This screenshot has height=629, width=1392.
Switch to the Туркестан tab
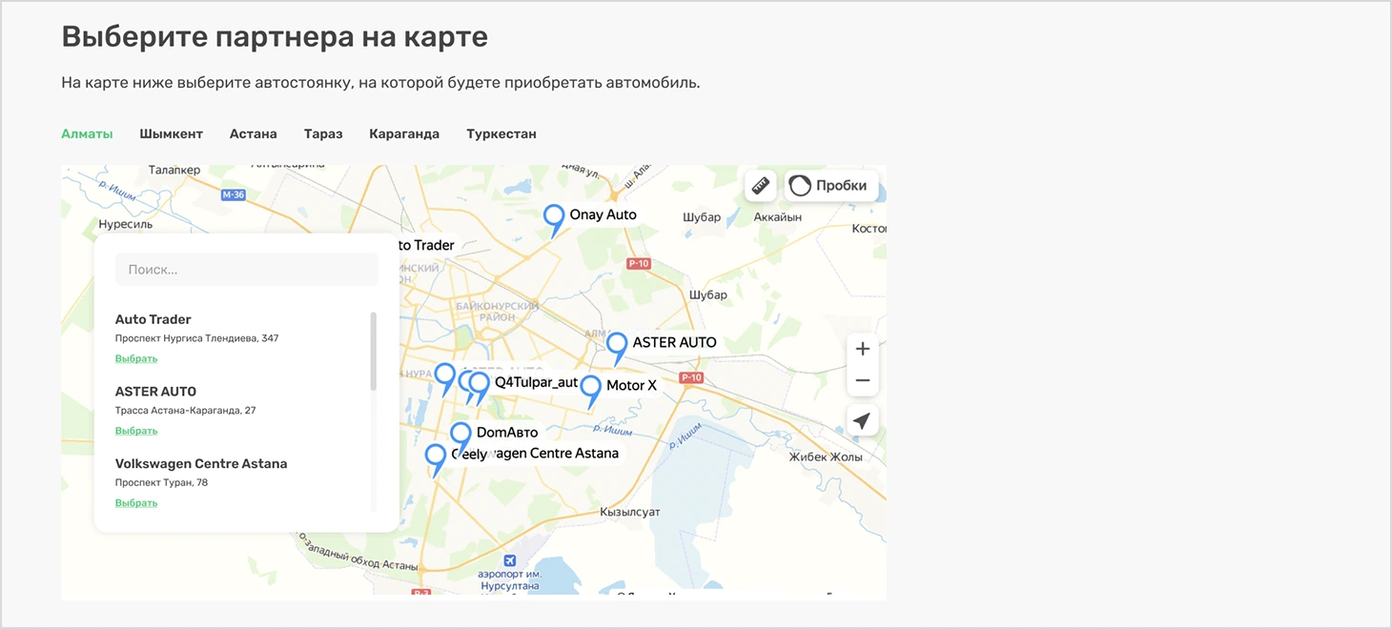click(x=502, y=133)
